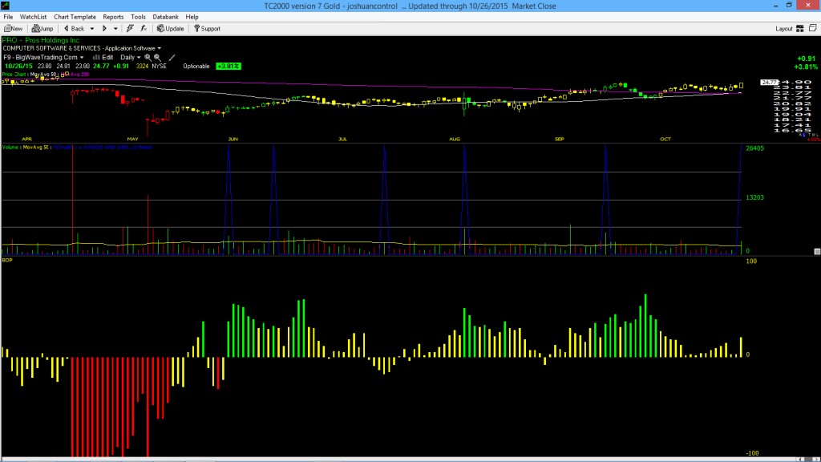
Task: Click the layout grid icon
Action: [800, 29]
